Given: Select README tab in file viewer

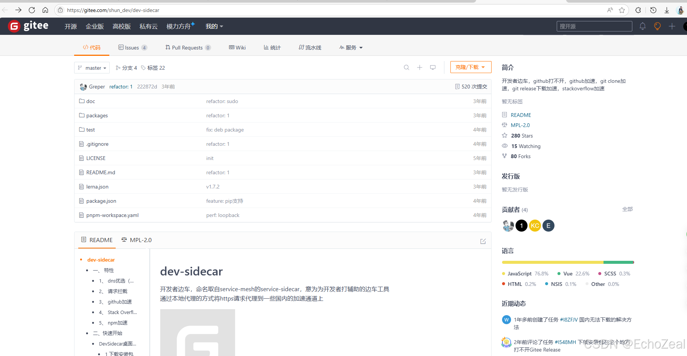Looking at the screenshot, I should coord(97,240).
